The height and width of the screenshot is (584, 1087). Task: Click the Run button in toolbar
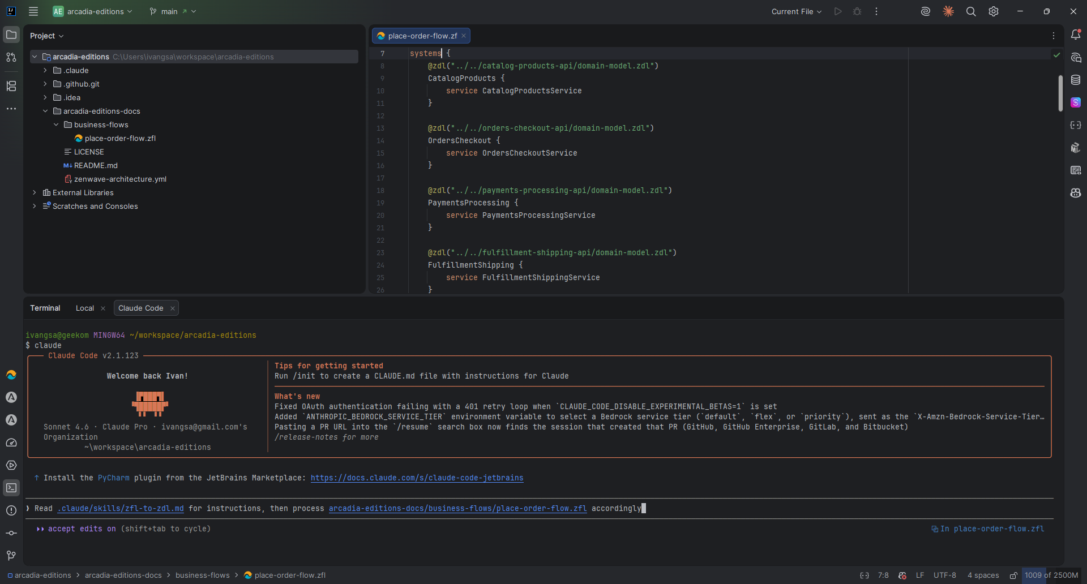pos(838,11)
